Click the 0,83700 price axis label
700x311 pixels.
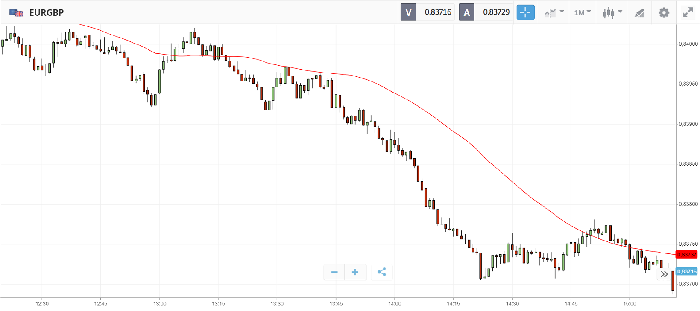pos(688,284)
